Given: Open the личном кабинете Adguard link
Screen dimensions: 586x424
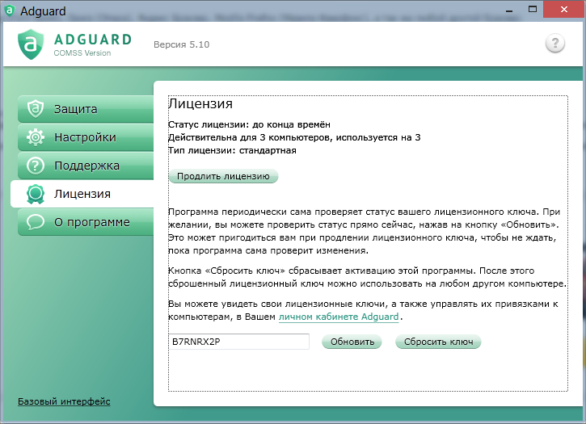Looking at the screenshot, I should (x=339, y=317).
